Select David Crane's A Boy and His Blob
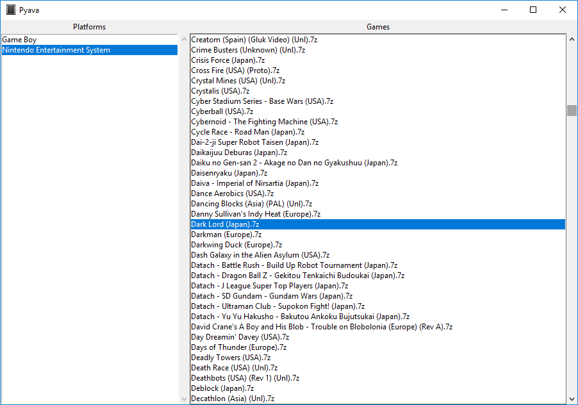The image size is (578, 405). tap(378, 327)
